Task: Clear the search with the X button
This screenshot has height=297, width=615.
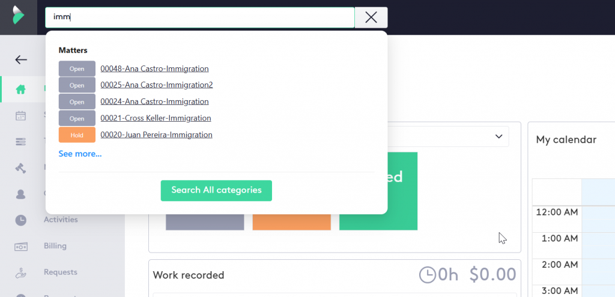Action: (x=371, y=17)
